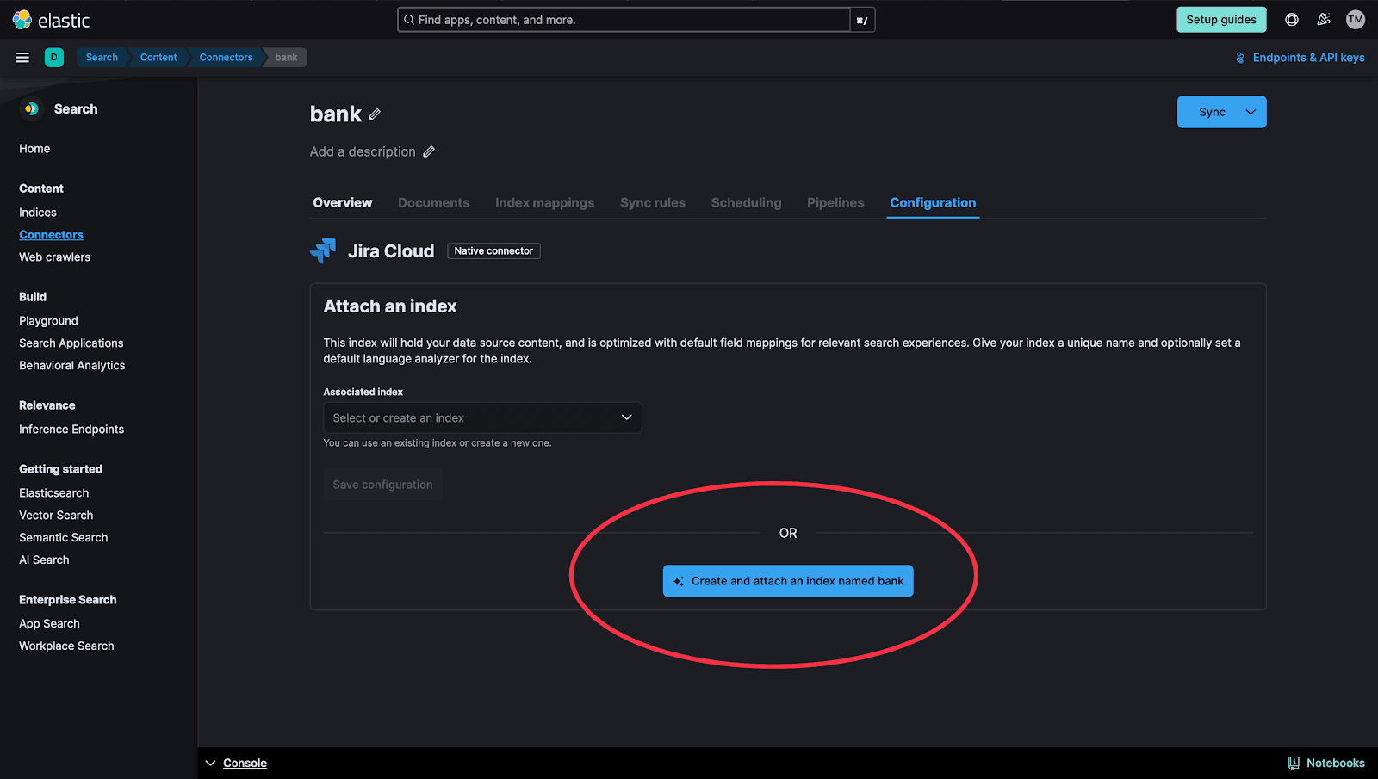Click the Jira Cloud connector icon
1378x779 pixels.
323,250
